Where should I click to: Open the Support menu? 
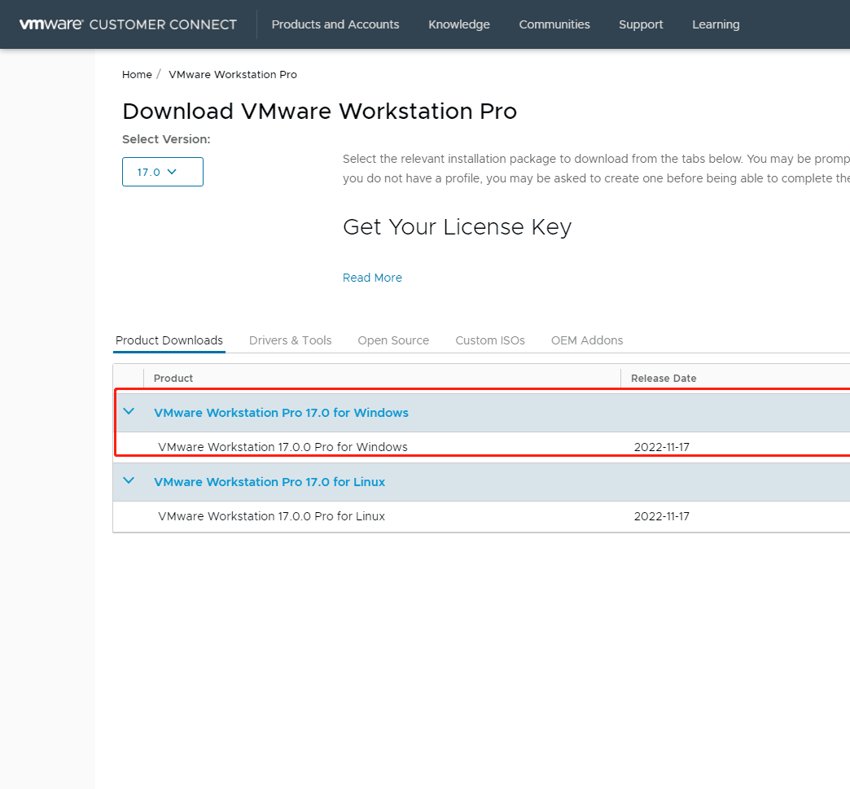click(x=641, y=24)
